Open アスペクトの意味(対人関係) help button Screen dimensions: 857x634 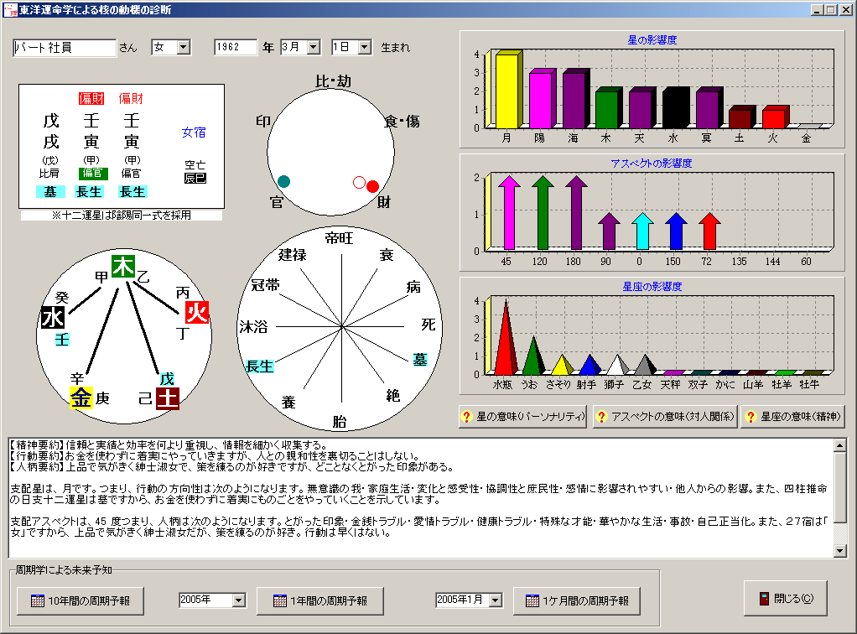pos(665,417)
